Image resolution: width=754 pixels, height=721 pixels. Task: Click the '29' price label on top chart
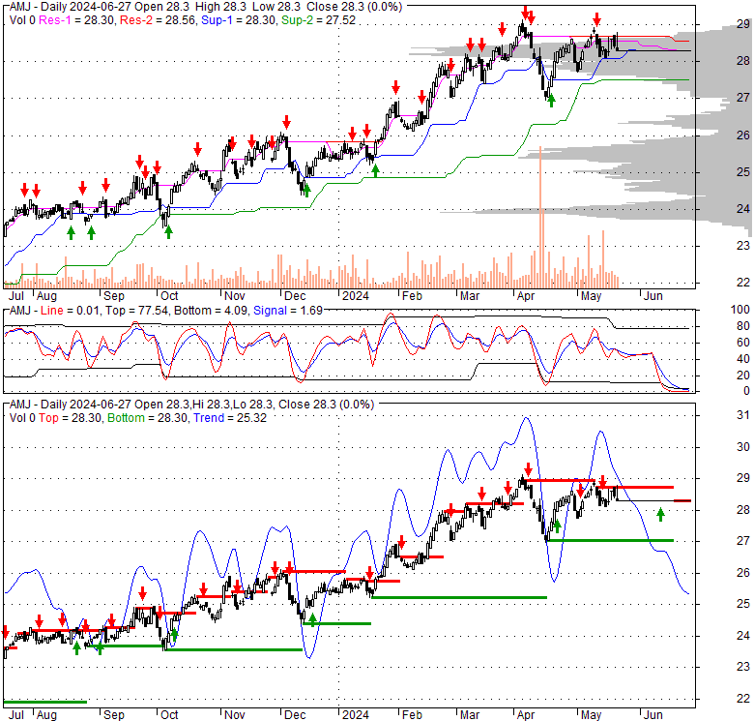point(743,23)
